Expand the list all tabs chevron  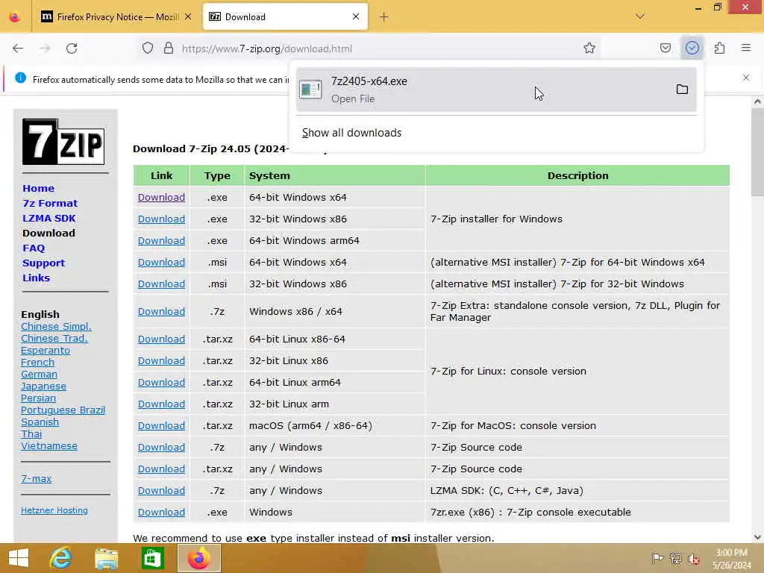640,17
